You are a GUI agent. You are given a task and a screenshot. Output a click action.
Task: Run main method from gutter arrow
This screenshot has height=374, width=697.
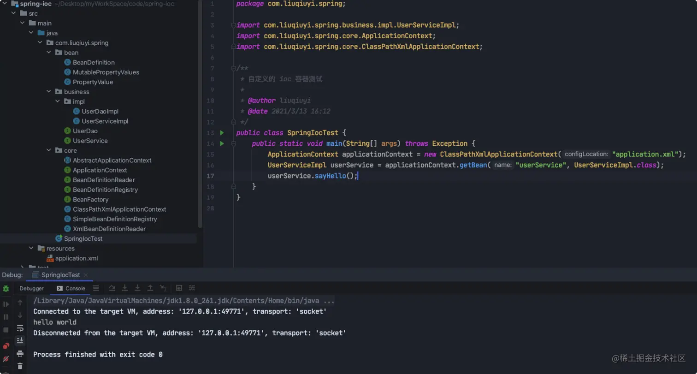point(222,143)
